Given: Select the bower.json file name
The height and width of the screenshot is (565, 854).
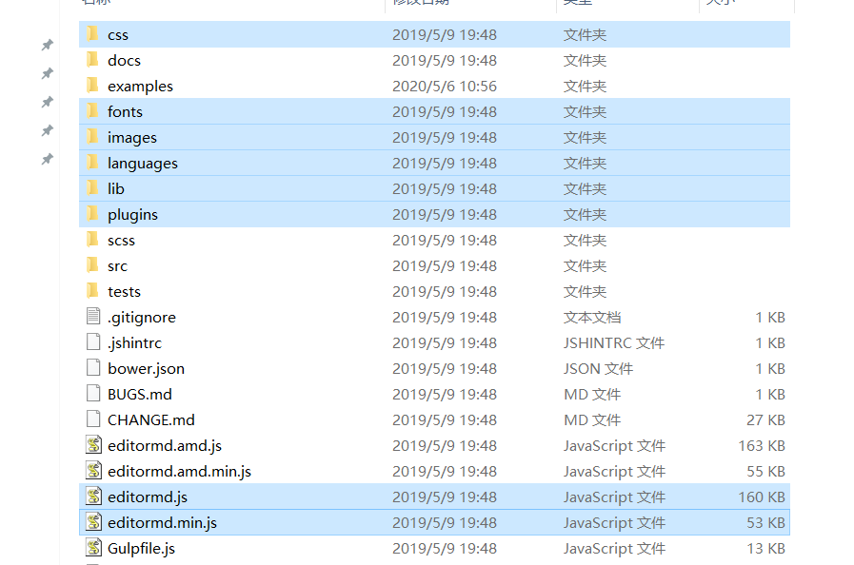Looking at the screenshot, I should click(x=146, y=368).
